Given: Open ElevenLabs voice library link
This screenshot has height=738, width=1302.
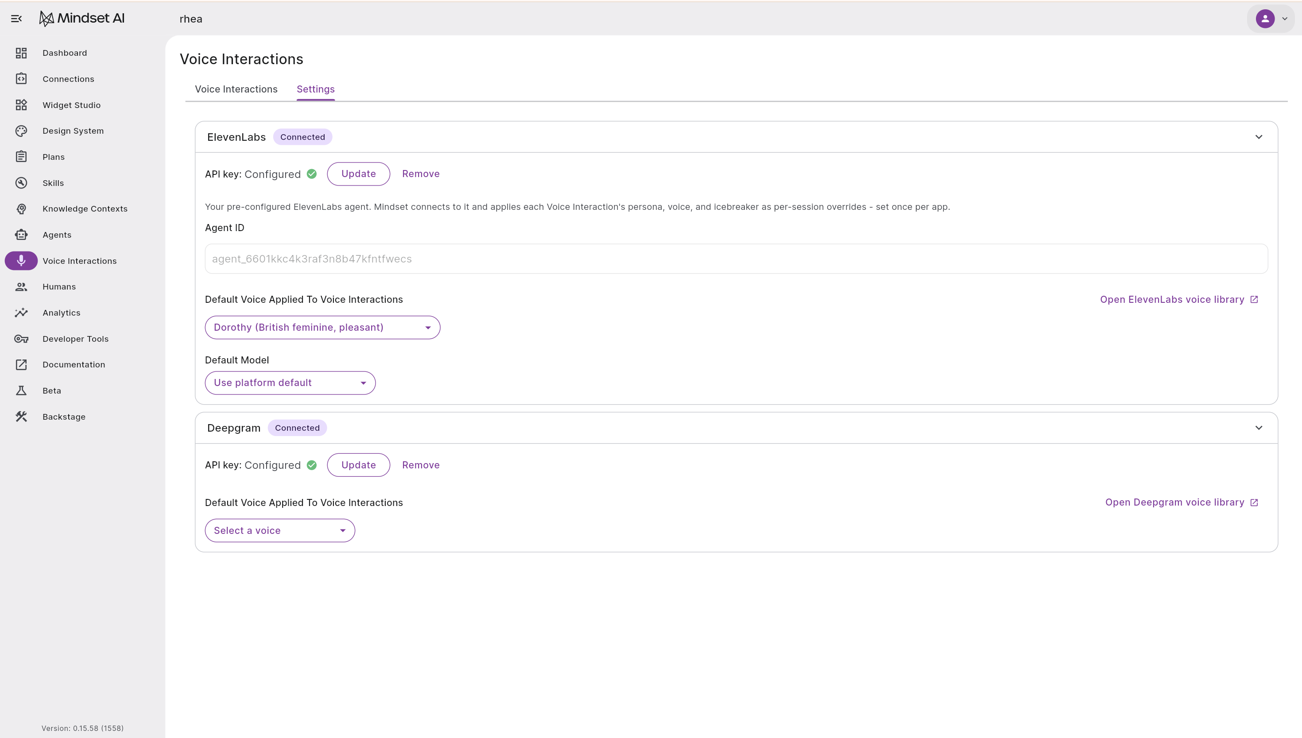Looking at the screenshot, I should point(1179,300).
